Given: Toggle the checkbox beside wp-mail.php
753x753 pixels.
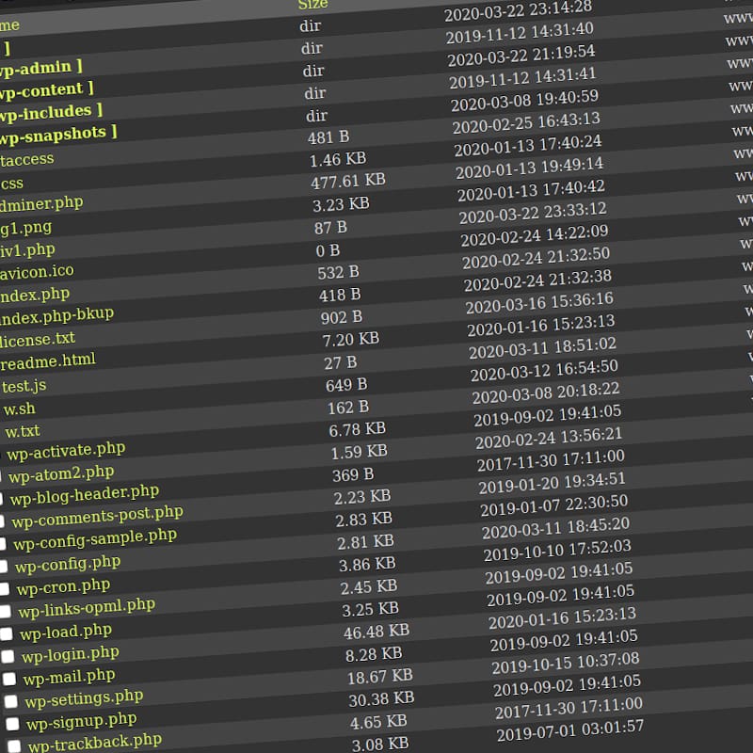Looking at the screenshot, I should [9, 679].
